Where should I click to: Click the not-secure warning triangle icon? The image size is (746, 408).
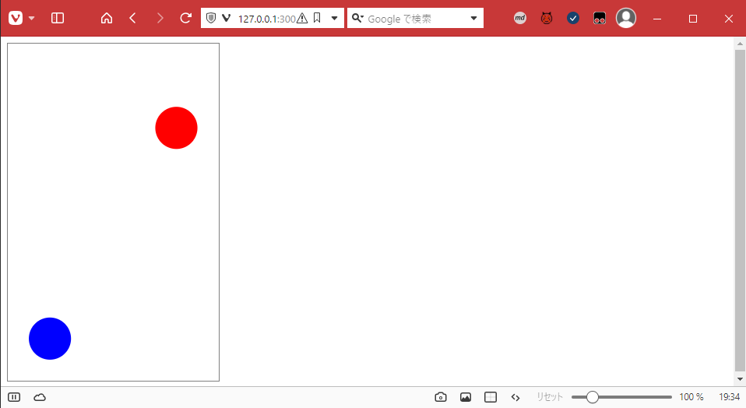(302, 19)
